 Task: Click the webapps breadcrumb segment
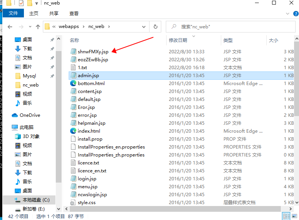pyautogui.click(x=69, y=26)
